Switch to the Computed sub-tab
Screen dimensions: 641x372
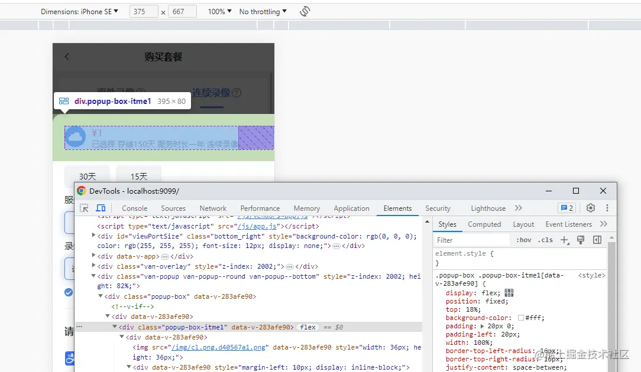pos(484,224)
